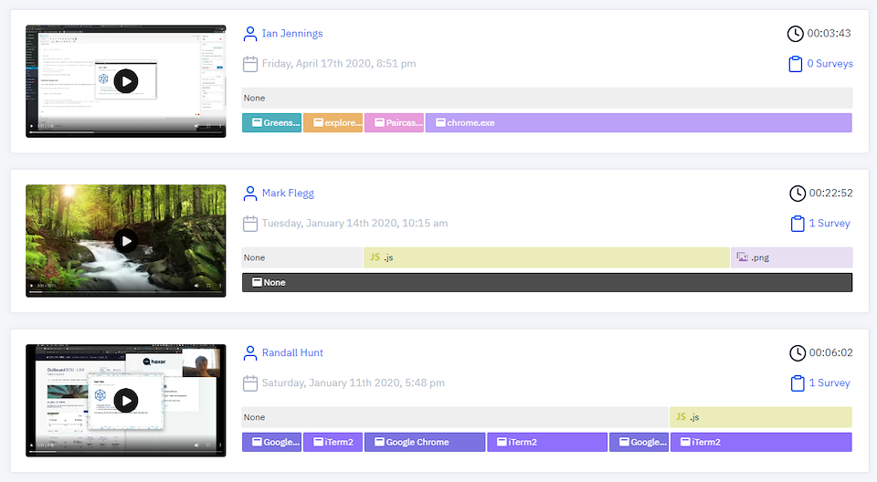Click date Friday, April 17th 2020, 8:51 pm
Viewport: 877px width, 482px height.
pos(339,64)
